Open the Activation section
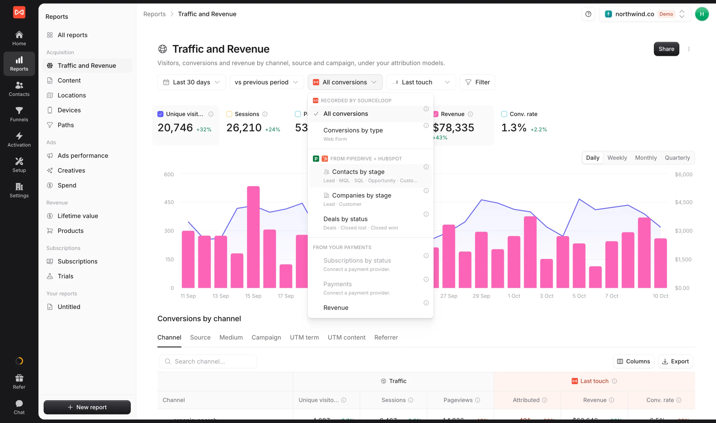 tap(19, 140)
